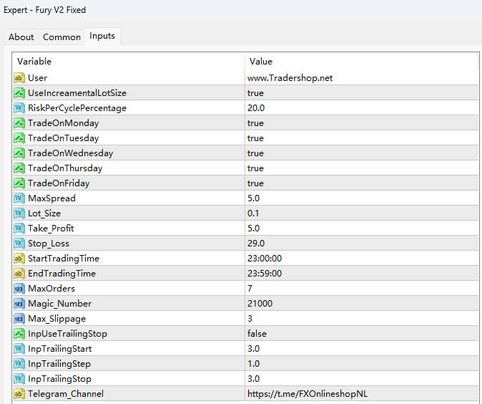Viewport: 482px width, 404px height.
Task: Click the string icon beside User
Action: click(x=19, y=77)
